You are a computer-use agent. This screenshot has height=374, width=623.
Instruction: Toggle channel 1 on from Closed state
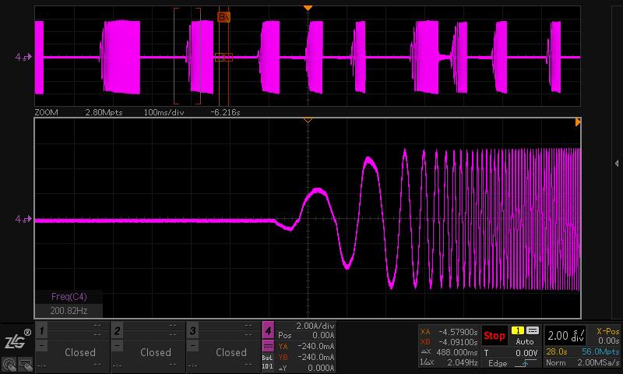79,352
